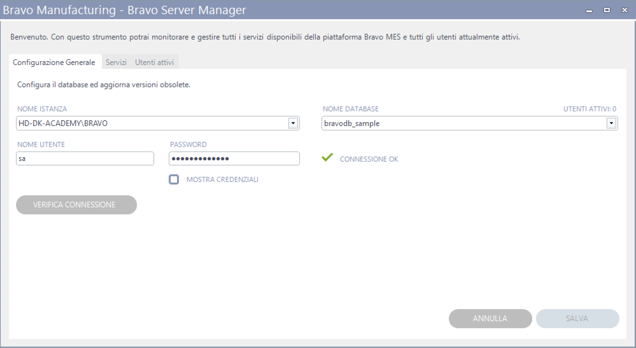Maximize the Bravo Server Manager window

[607, 10]
